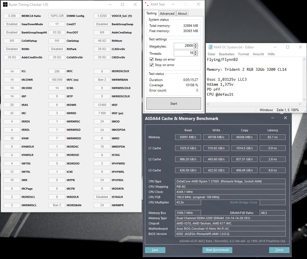Click the Memory Read value 50091 MB/s

188,137
